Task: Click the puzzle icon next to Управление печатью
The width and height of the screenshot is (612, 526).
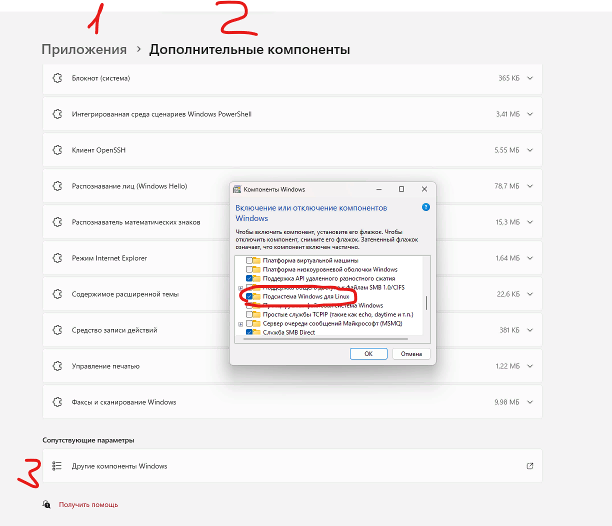Action: tap(57, 366)
